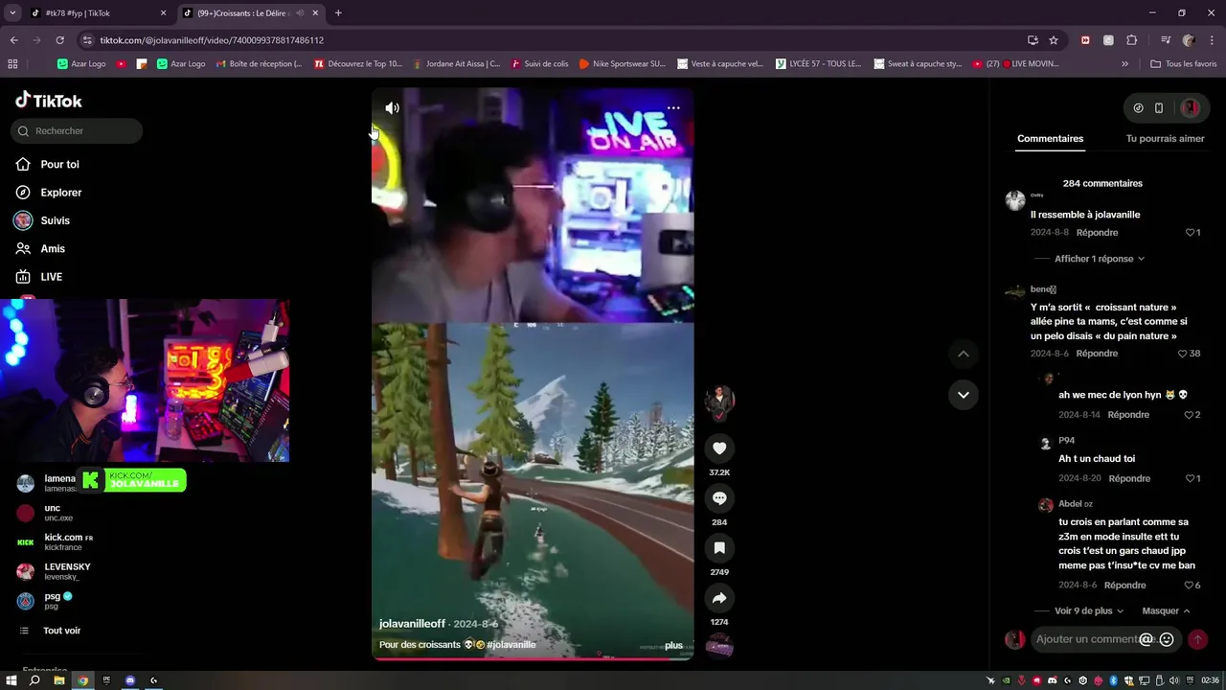
Task: Open the video's three-dot options menu
Action: pyautogui.click(x=673, y=108)
